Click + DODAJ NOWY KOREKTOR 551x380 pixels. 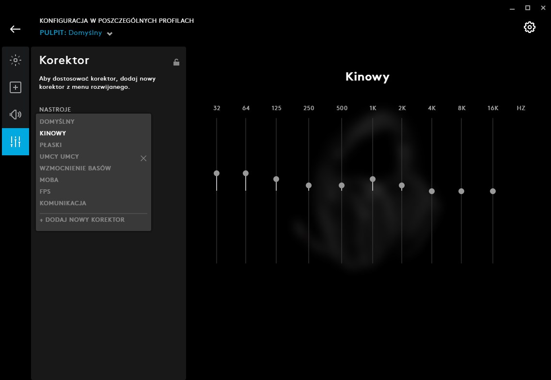(x=82, y=220)
